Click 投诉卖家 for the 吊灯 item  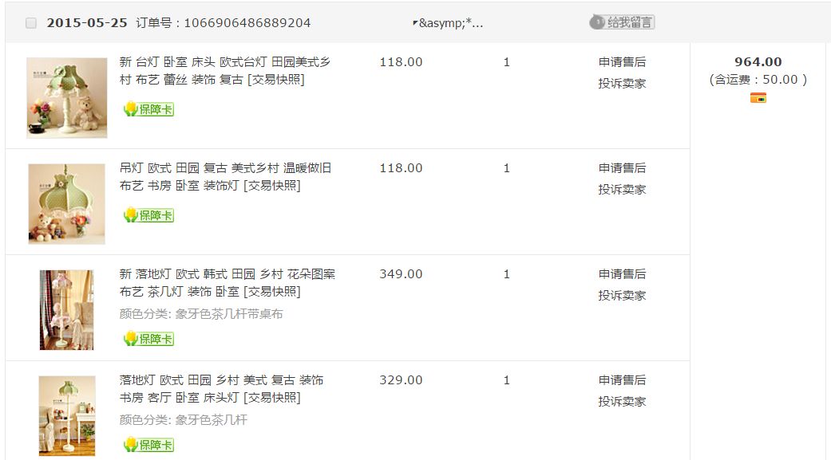pyautogui.click(x=622, y=190)
